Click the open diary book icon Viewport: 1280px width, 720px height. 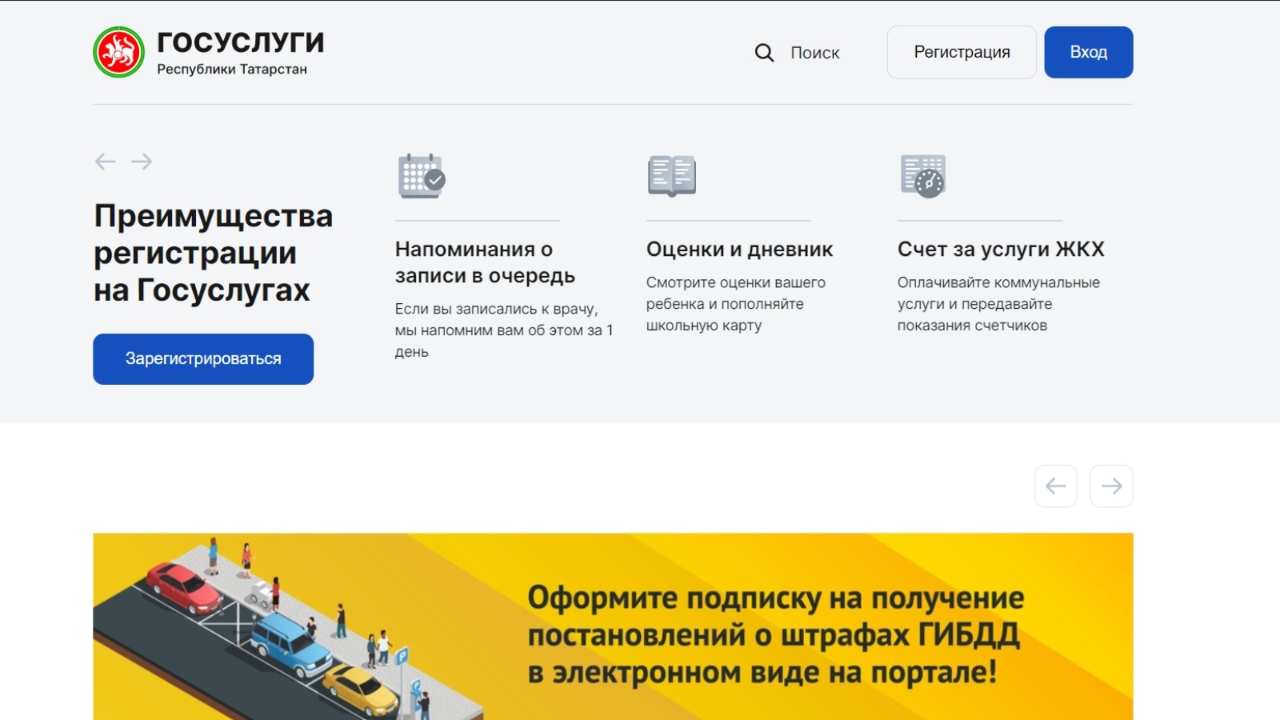672,175
